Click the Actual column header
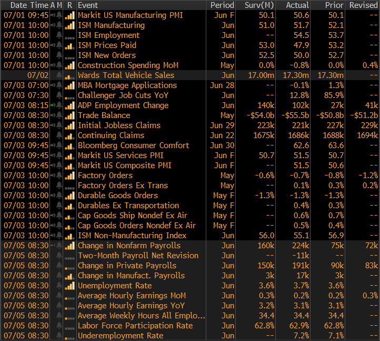This screenshot has height=341, width=380. coord(297,5)
